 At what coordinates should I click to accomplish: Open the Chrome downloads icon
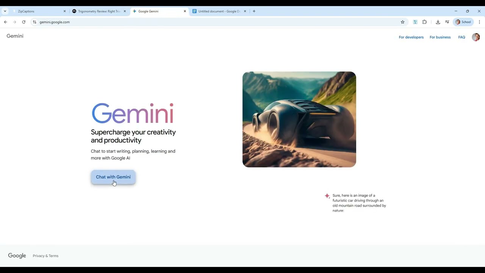(x=438, y=22)
